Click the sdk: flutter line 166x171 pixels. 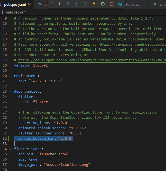click(35, 102)
